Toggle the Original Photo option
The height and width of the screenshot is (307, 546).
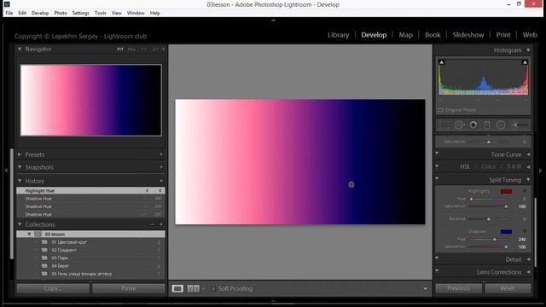click(440, 110)
